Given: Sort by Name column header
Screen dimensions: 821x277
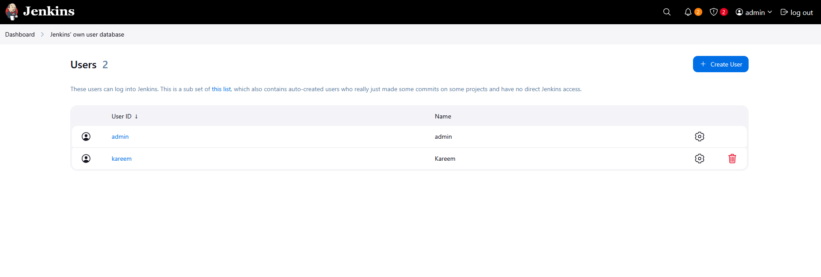Looking at the screenshot, I should point(443,116).
